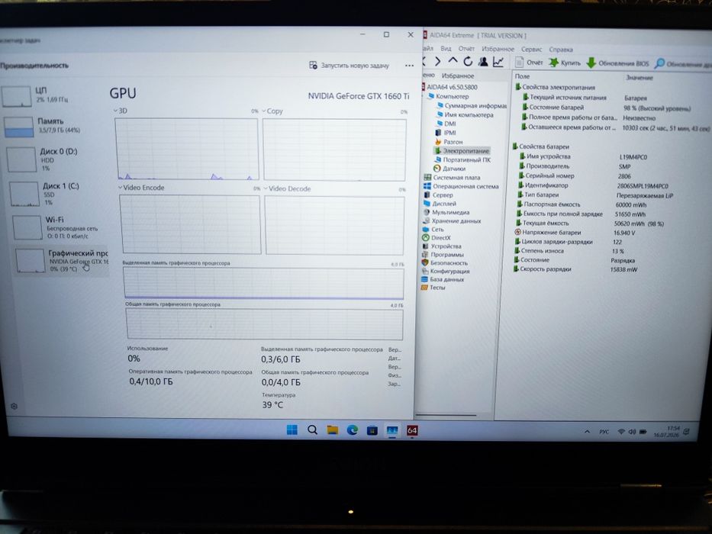Click AIDA64 taskbar icon
This screenshot has height=534, width=712.
412,430
